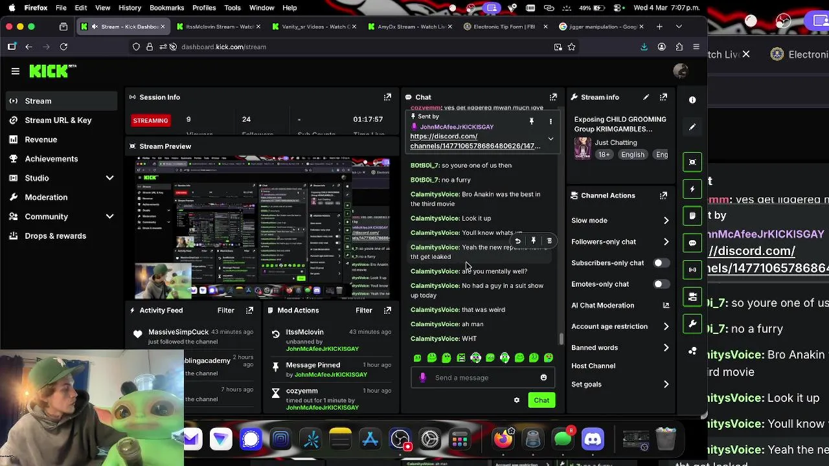Image resolution: width=829 pixels, height=466 pixels.
Task: Pop out the Mod Actions panel
Action: (387, 311)
